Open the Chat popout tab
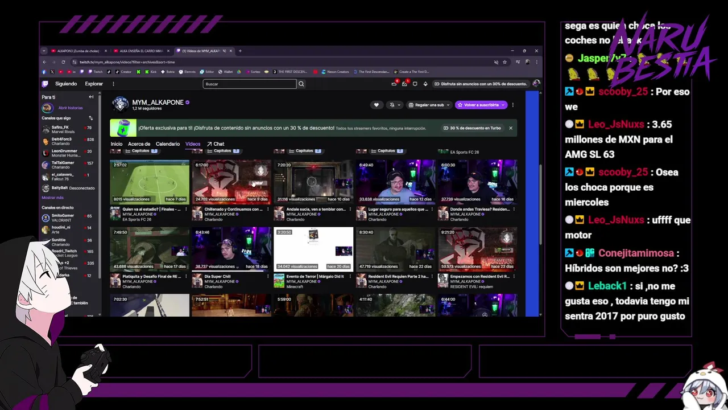 click(216, 144)
